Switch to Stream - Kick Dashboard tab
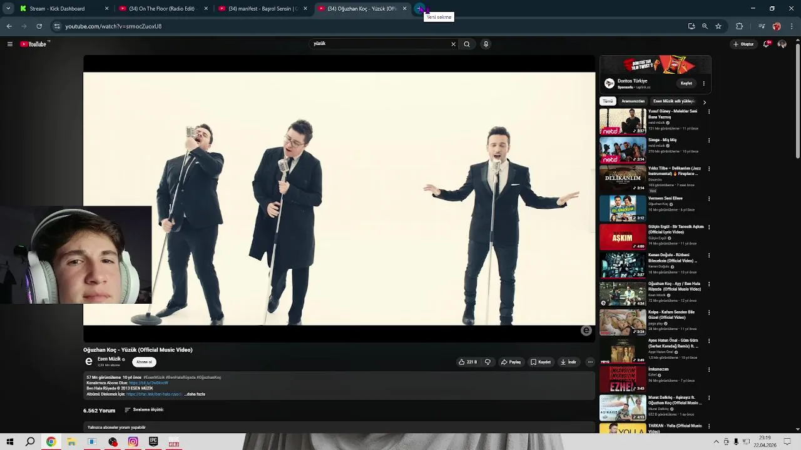Viewport: 801px width, 450px height. (64, 9)
